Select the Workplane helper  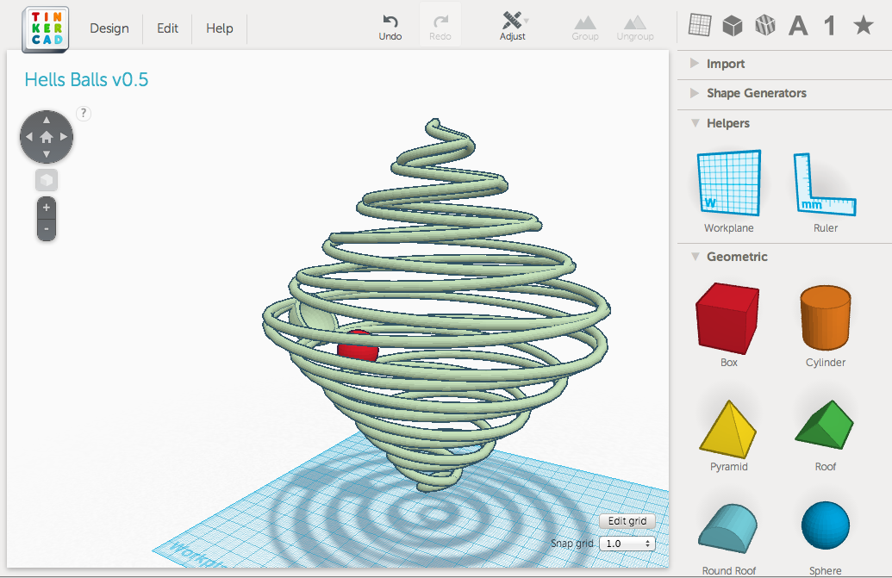[x=729, y=191]
